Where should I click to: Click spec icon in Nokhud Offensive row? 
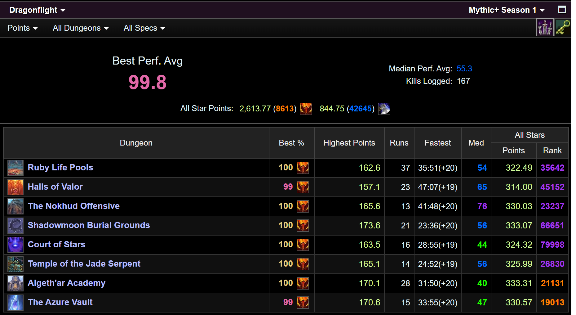[303, 206]
